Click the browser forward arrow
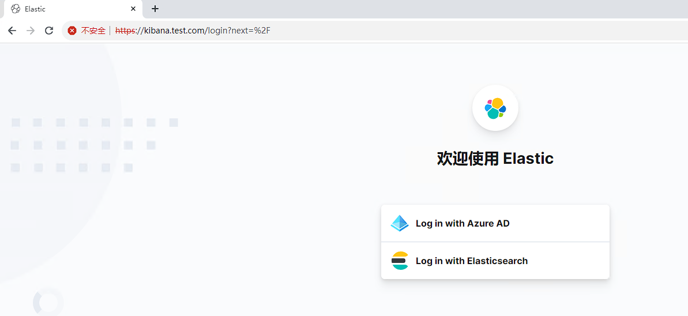The image size is (688, 316). click(x=31, y=31)
